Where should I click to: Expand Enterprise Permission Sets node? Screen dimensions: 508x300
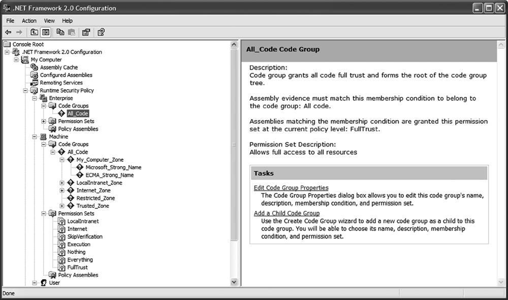coord(44,121)
